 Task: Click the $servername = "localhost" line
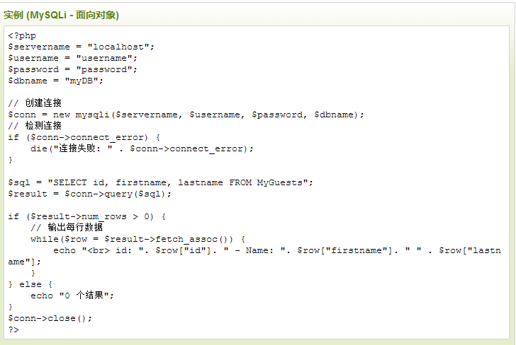click(x=81, y=47)
